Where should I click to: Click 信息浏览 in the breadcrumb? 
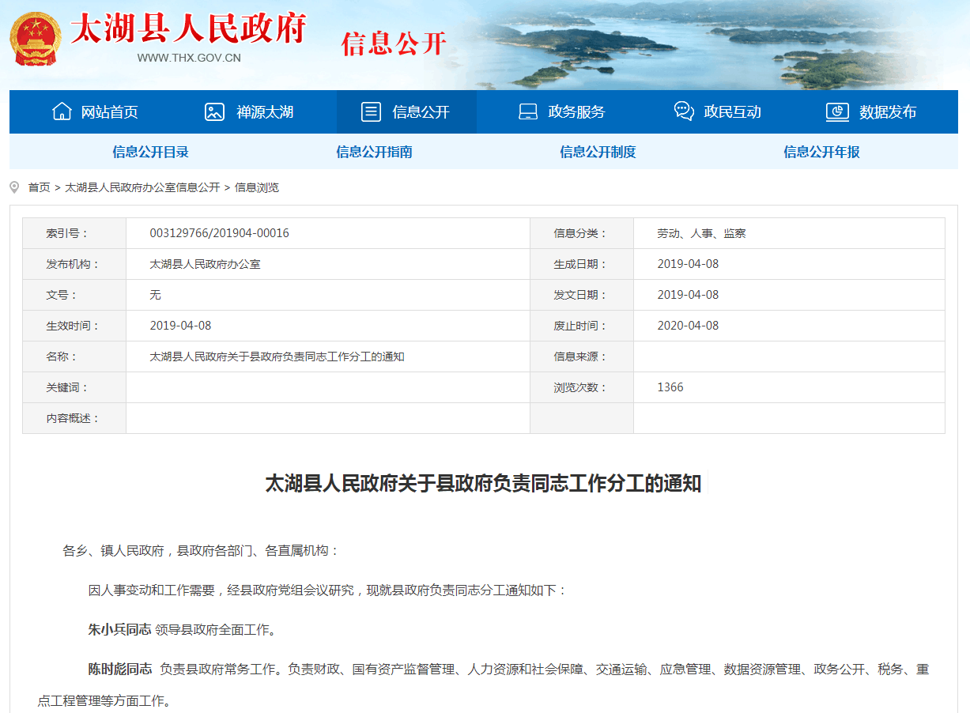tap(257, 187)
